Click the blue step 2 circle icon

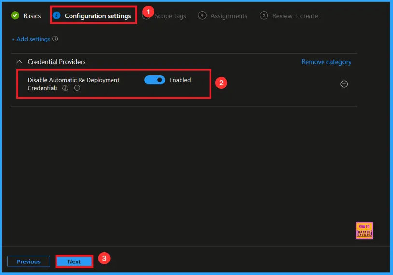coord(56,16)
